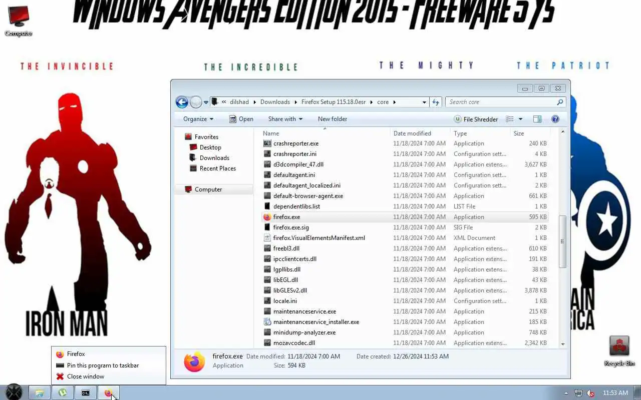Toggle the preview pane icon
641x400 pixels.
[537, 119]
